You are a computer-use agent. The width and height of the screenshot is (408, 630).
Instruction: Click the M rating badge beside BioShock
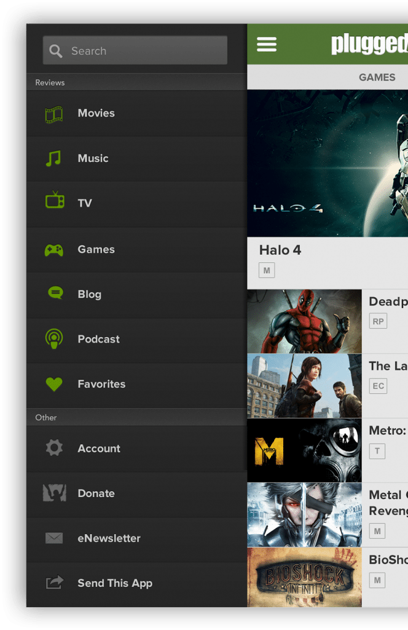click(377, 580)
